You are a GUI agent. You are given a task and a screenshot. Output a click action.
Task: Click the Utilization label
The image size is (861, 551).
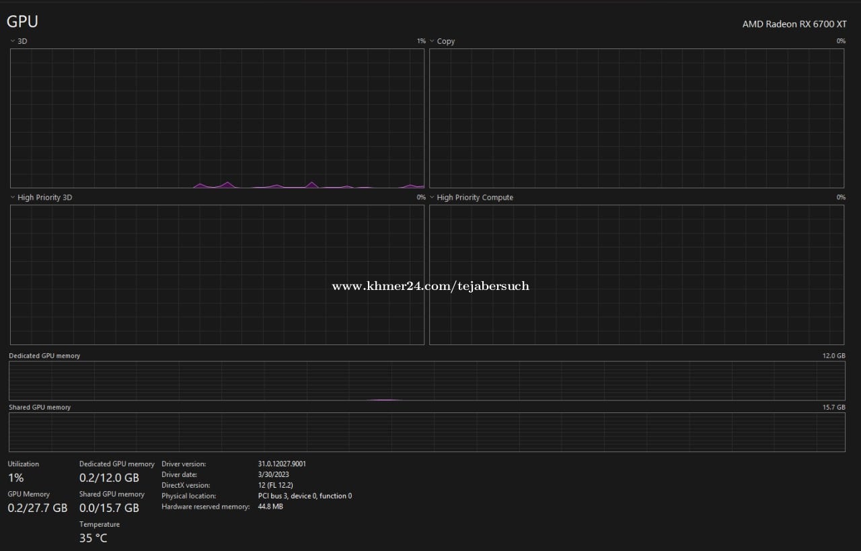pos(24,464)
